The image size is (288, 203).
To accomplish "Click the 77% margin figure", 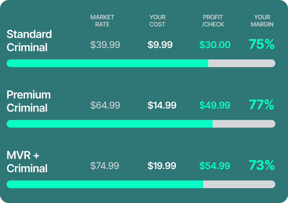I will (262, 105).
